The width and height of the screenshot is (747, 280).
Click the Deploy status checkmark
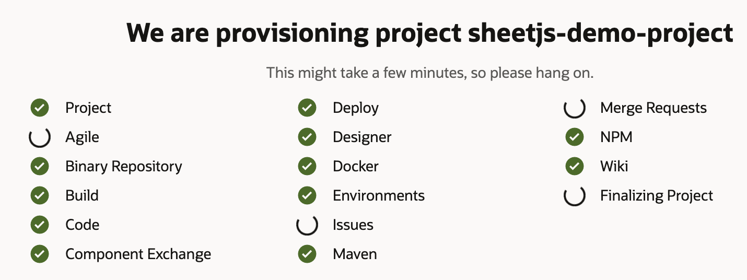click(x=307, y=108)
